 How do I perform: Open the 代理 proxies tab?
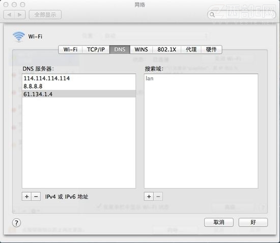pyautogui.click(x=191, y=49)
